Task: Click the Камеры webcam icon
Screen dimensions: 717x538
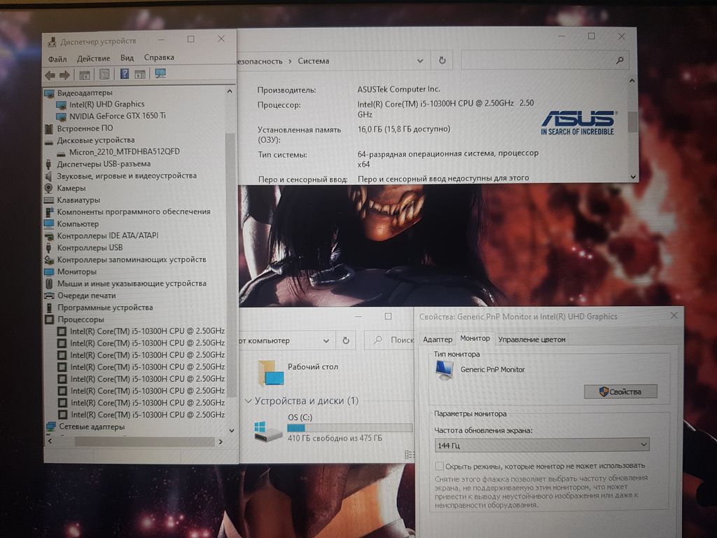Action: (49, 188)
